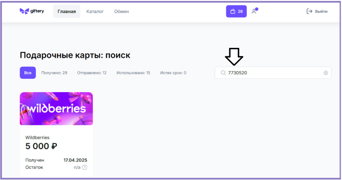Go to the Главная tab
The height and width of the screenshot is (180, 342).
67,11
